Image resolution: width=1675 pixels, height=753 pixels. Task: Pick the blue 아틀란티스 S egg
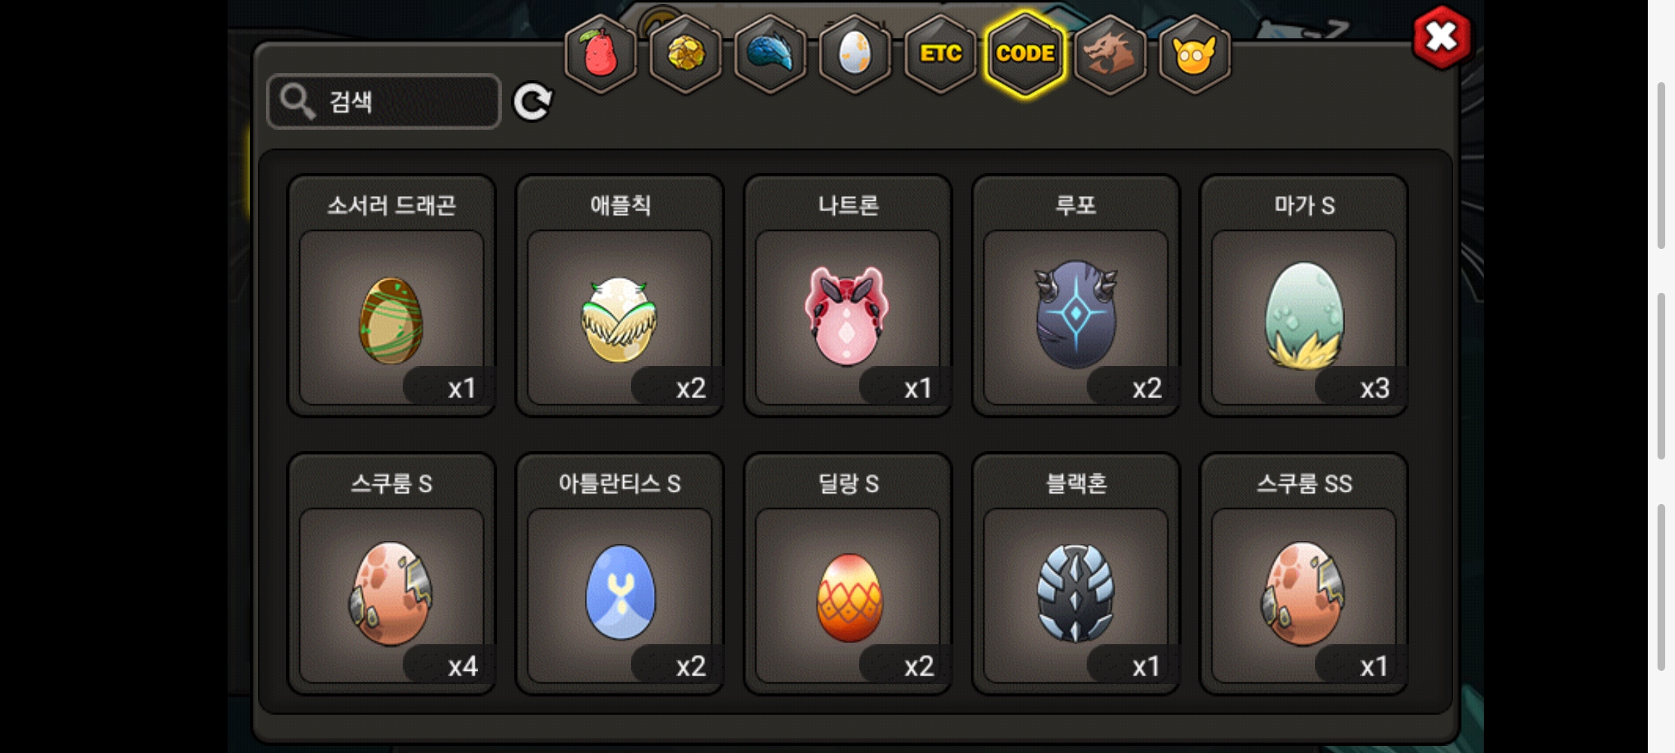pos(620,574)
